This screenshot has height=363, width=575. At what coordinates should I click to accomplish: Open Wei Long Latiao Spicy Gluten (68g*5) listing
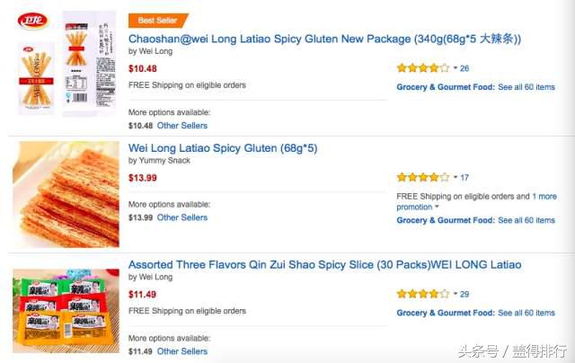pos(222,148)
